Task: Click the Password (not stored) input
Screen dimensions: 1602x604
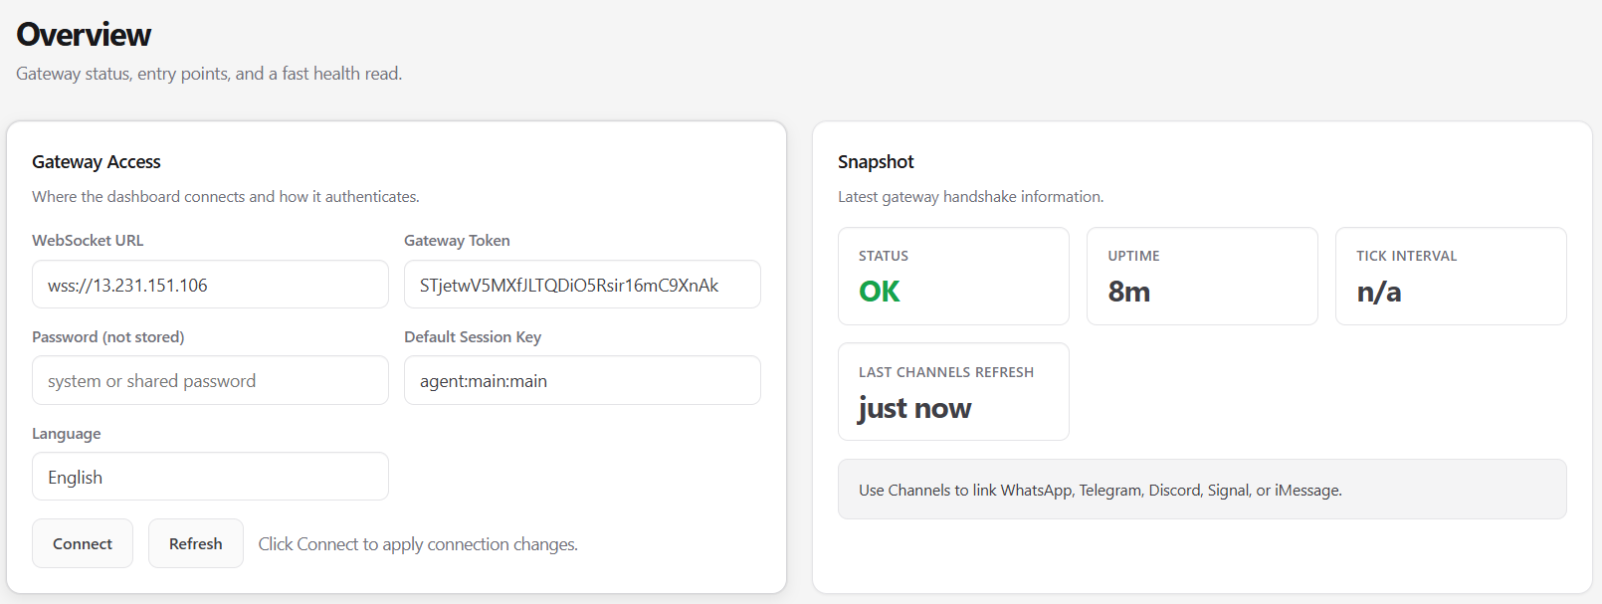Action: click(210, 380)
